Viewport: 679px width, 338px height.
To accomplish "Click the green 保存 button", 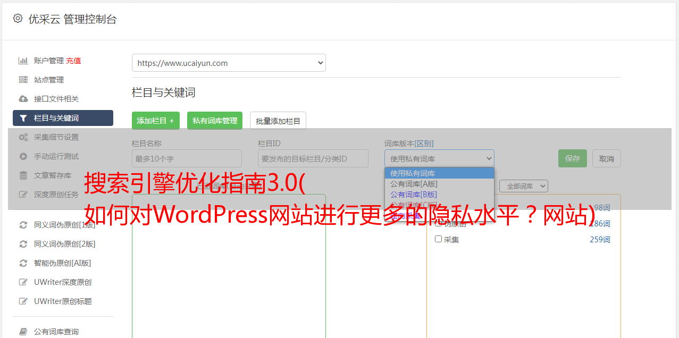I will [573, 158].
